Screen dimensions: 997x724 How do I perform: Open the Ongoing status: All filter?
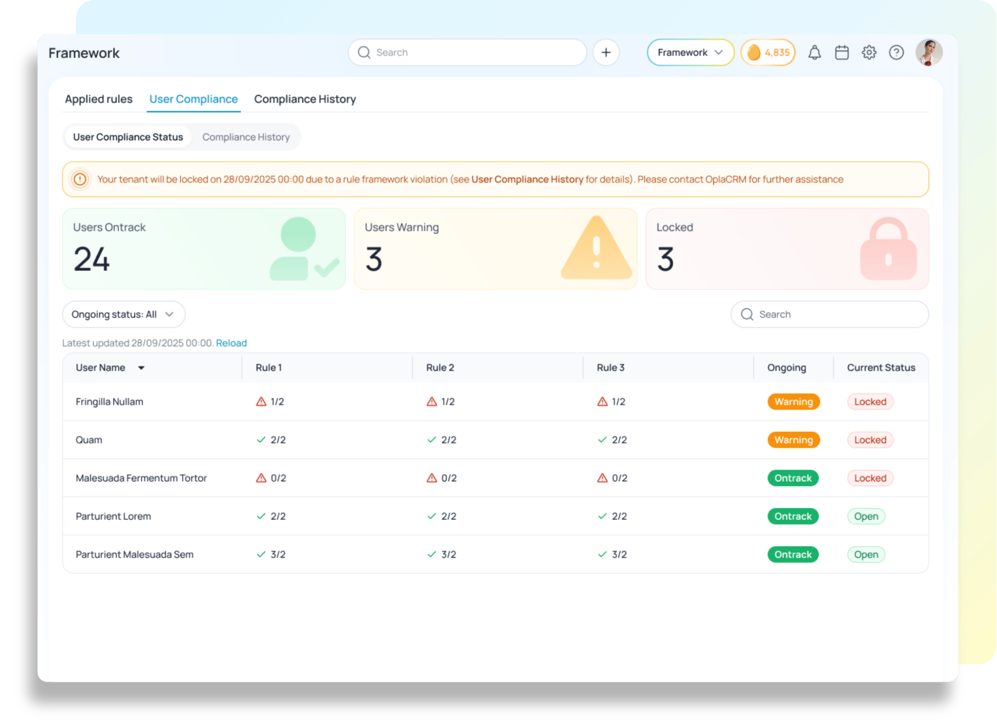click(124, 314)
